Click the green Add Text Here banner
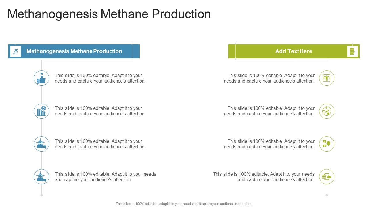368x207 pixels. (294, 51)
